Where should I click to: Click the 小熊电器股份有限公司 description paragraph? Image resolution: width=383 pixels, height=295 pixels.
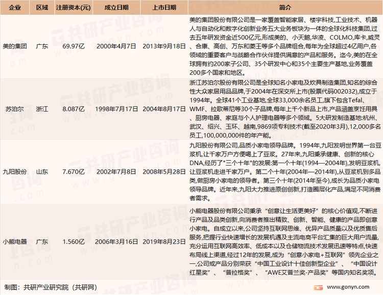point(285,242)
